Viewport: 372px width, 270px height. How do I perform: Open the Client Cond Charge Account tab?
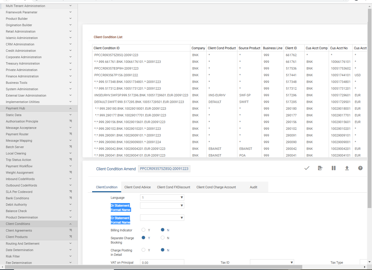pos(216,187)
